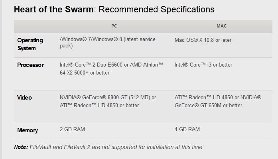Viewport: 278px width, 159px height.
Task: Click the bold Note: label
Action: coord(21,147)
